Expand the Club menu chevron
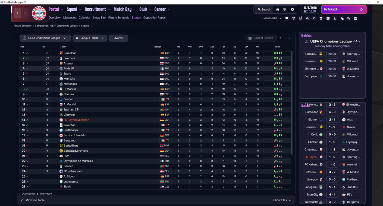 point(150,10)
